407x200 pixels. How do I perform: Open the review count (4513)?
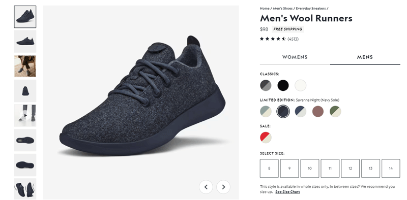[x=293, y=39]
